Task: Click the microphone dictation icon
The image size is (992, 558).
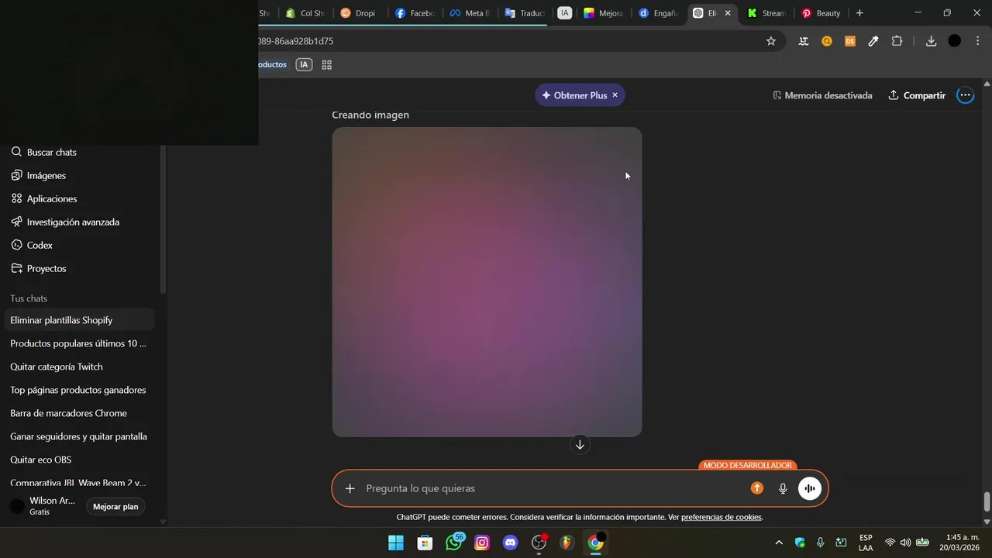Action: (783, 488)
